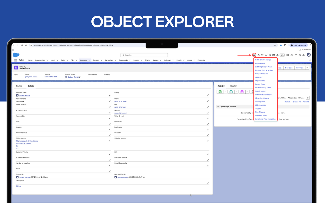Click the New Case button
Viewport: 325px width, 203px height.
[x=289, y=68]
